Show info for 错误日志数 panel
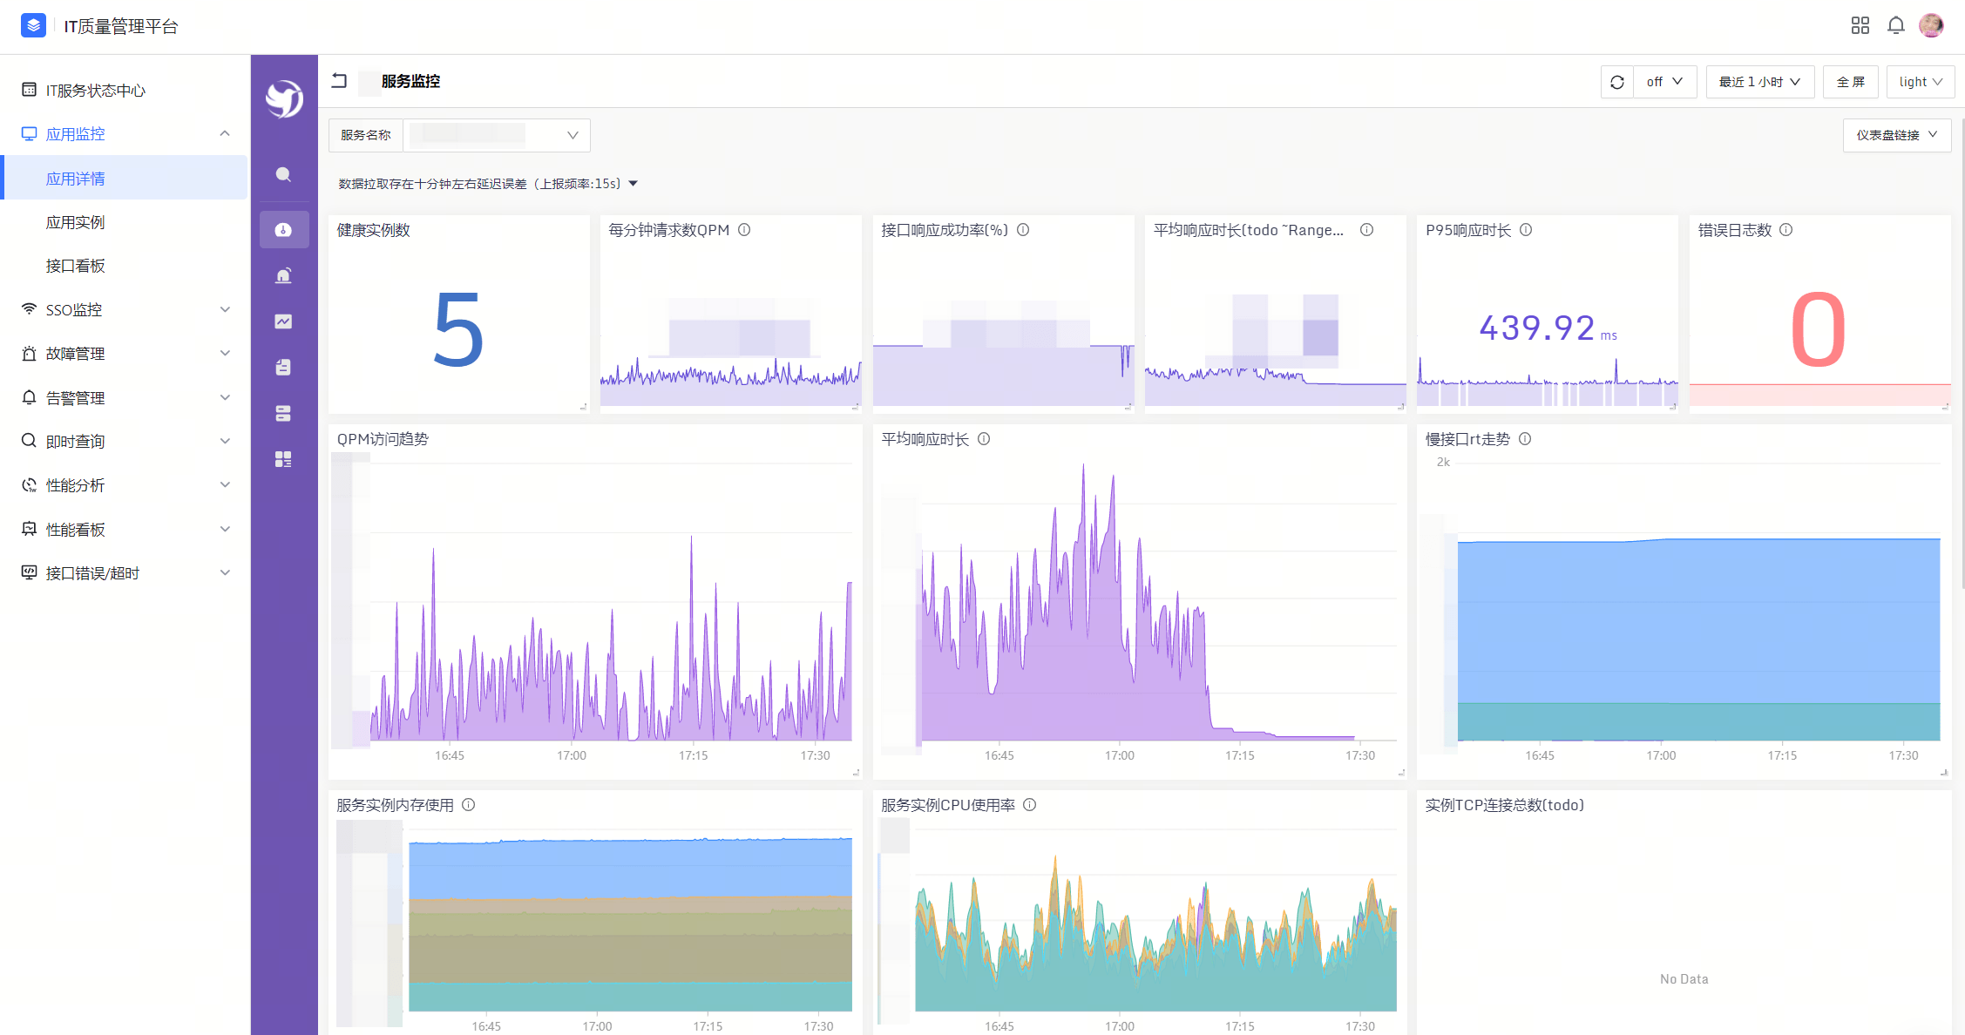Viewport: 1965px width, 1035px height. click(x=1786, y=230)
